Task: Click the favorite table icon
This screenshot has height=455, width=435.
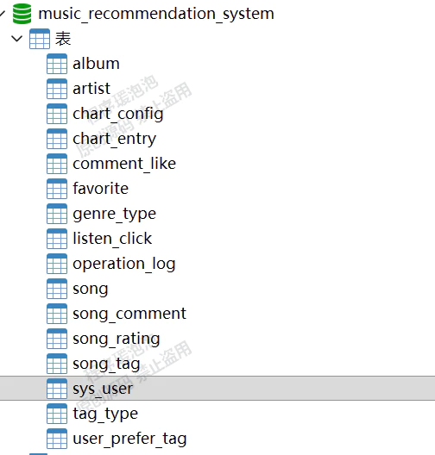Action: (57, 189)
